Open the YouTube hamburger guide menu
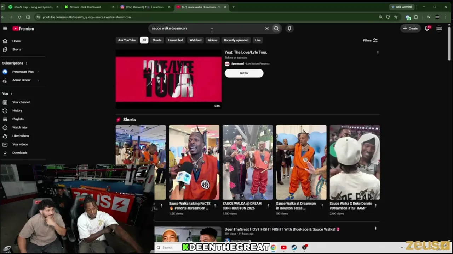The image size is (453, 254). point(5,29)
